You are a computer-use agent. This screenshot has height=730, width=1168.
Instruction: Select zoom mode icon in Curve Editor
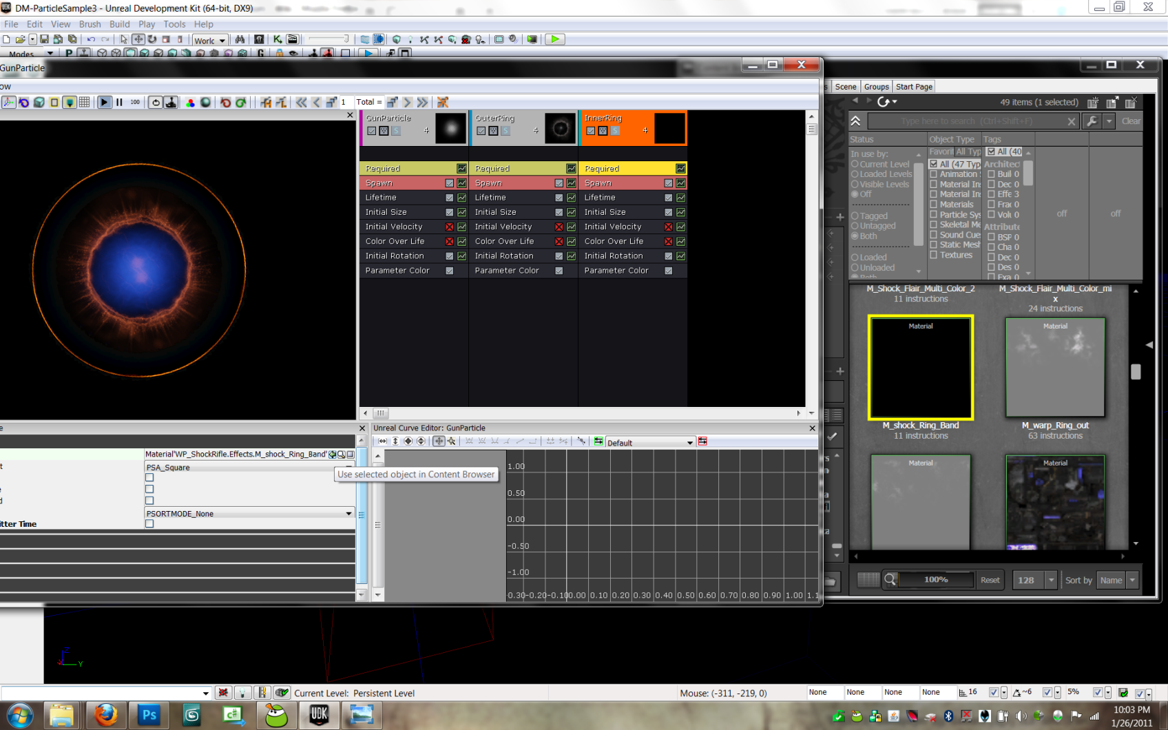click(x=451, y=441)
